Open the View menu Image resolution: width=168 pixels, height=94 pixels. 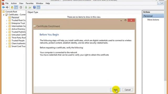21,3
